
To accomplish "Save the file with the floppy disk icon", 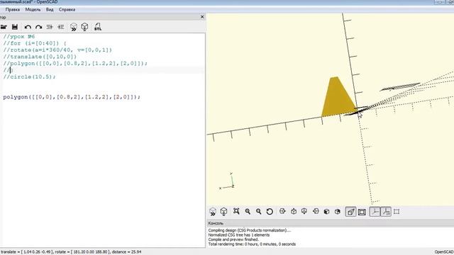I will 15,27.
